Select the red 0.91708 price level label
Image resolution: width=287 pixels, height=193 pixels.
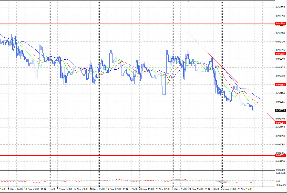[280, 24]
